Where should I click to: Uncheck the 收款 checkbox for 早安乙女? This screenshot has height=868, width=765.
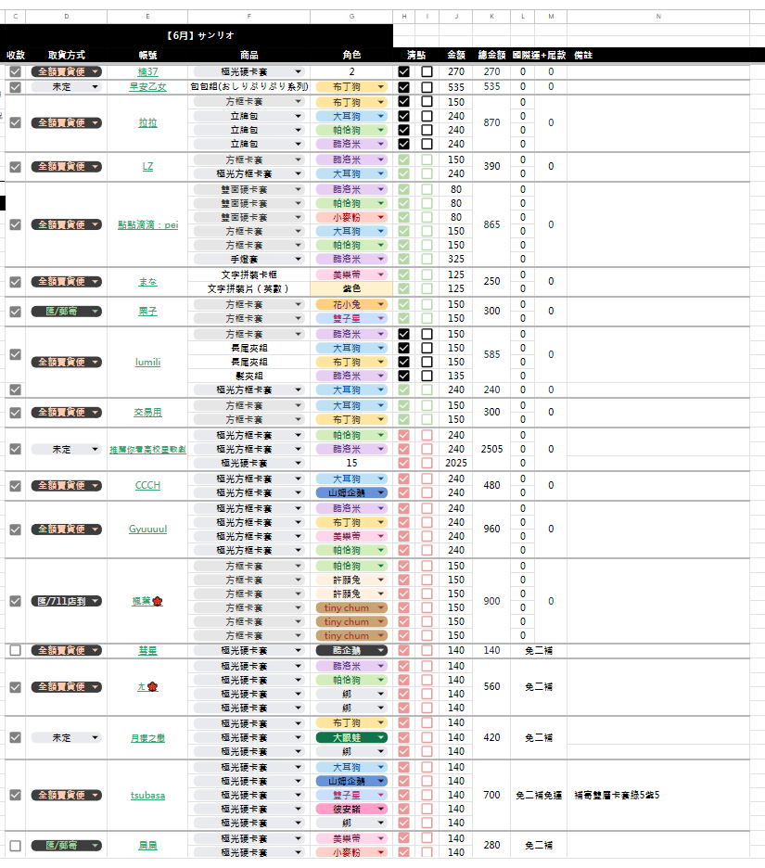[x=16, y=87]
